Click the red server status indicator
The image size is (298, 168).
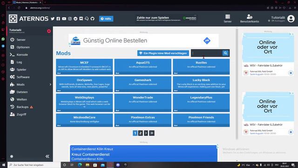49,31
